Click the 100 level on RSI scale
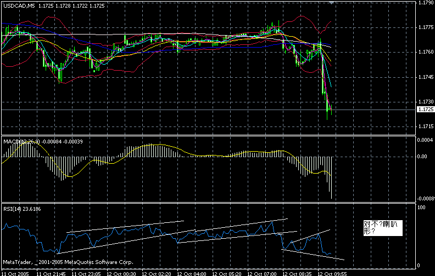435x276 pixels. click(421, 208)
